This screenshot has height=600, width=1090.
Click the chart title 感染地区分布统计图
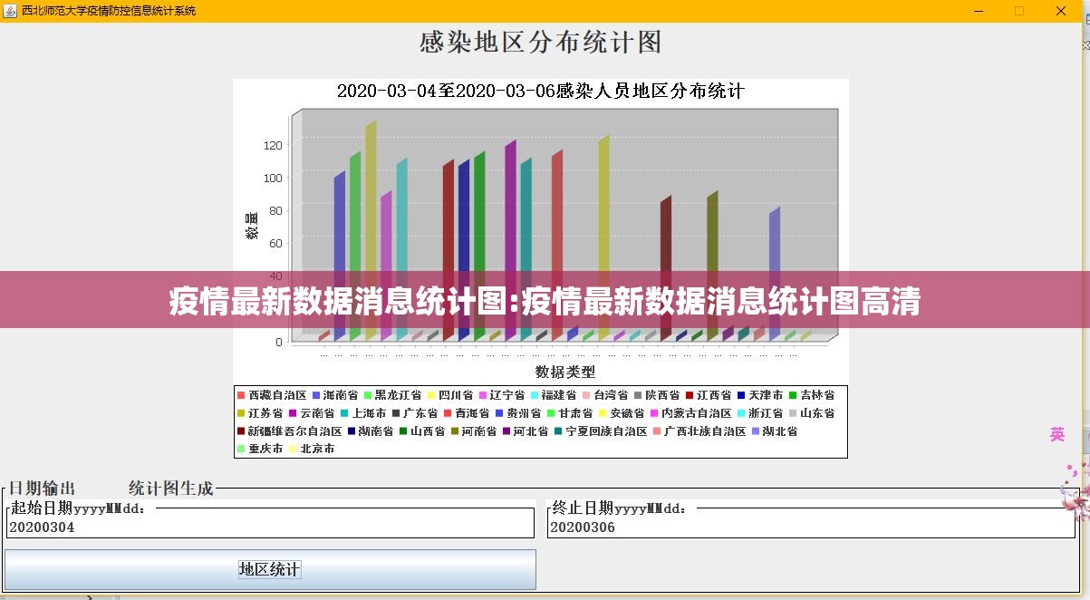pyautogui.click(x=540, y=42)
